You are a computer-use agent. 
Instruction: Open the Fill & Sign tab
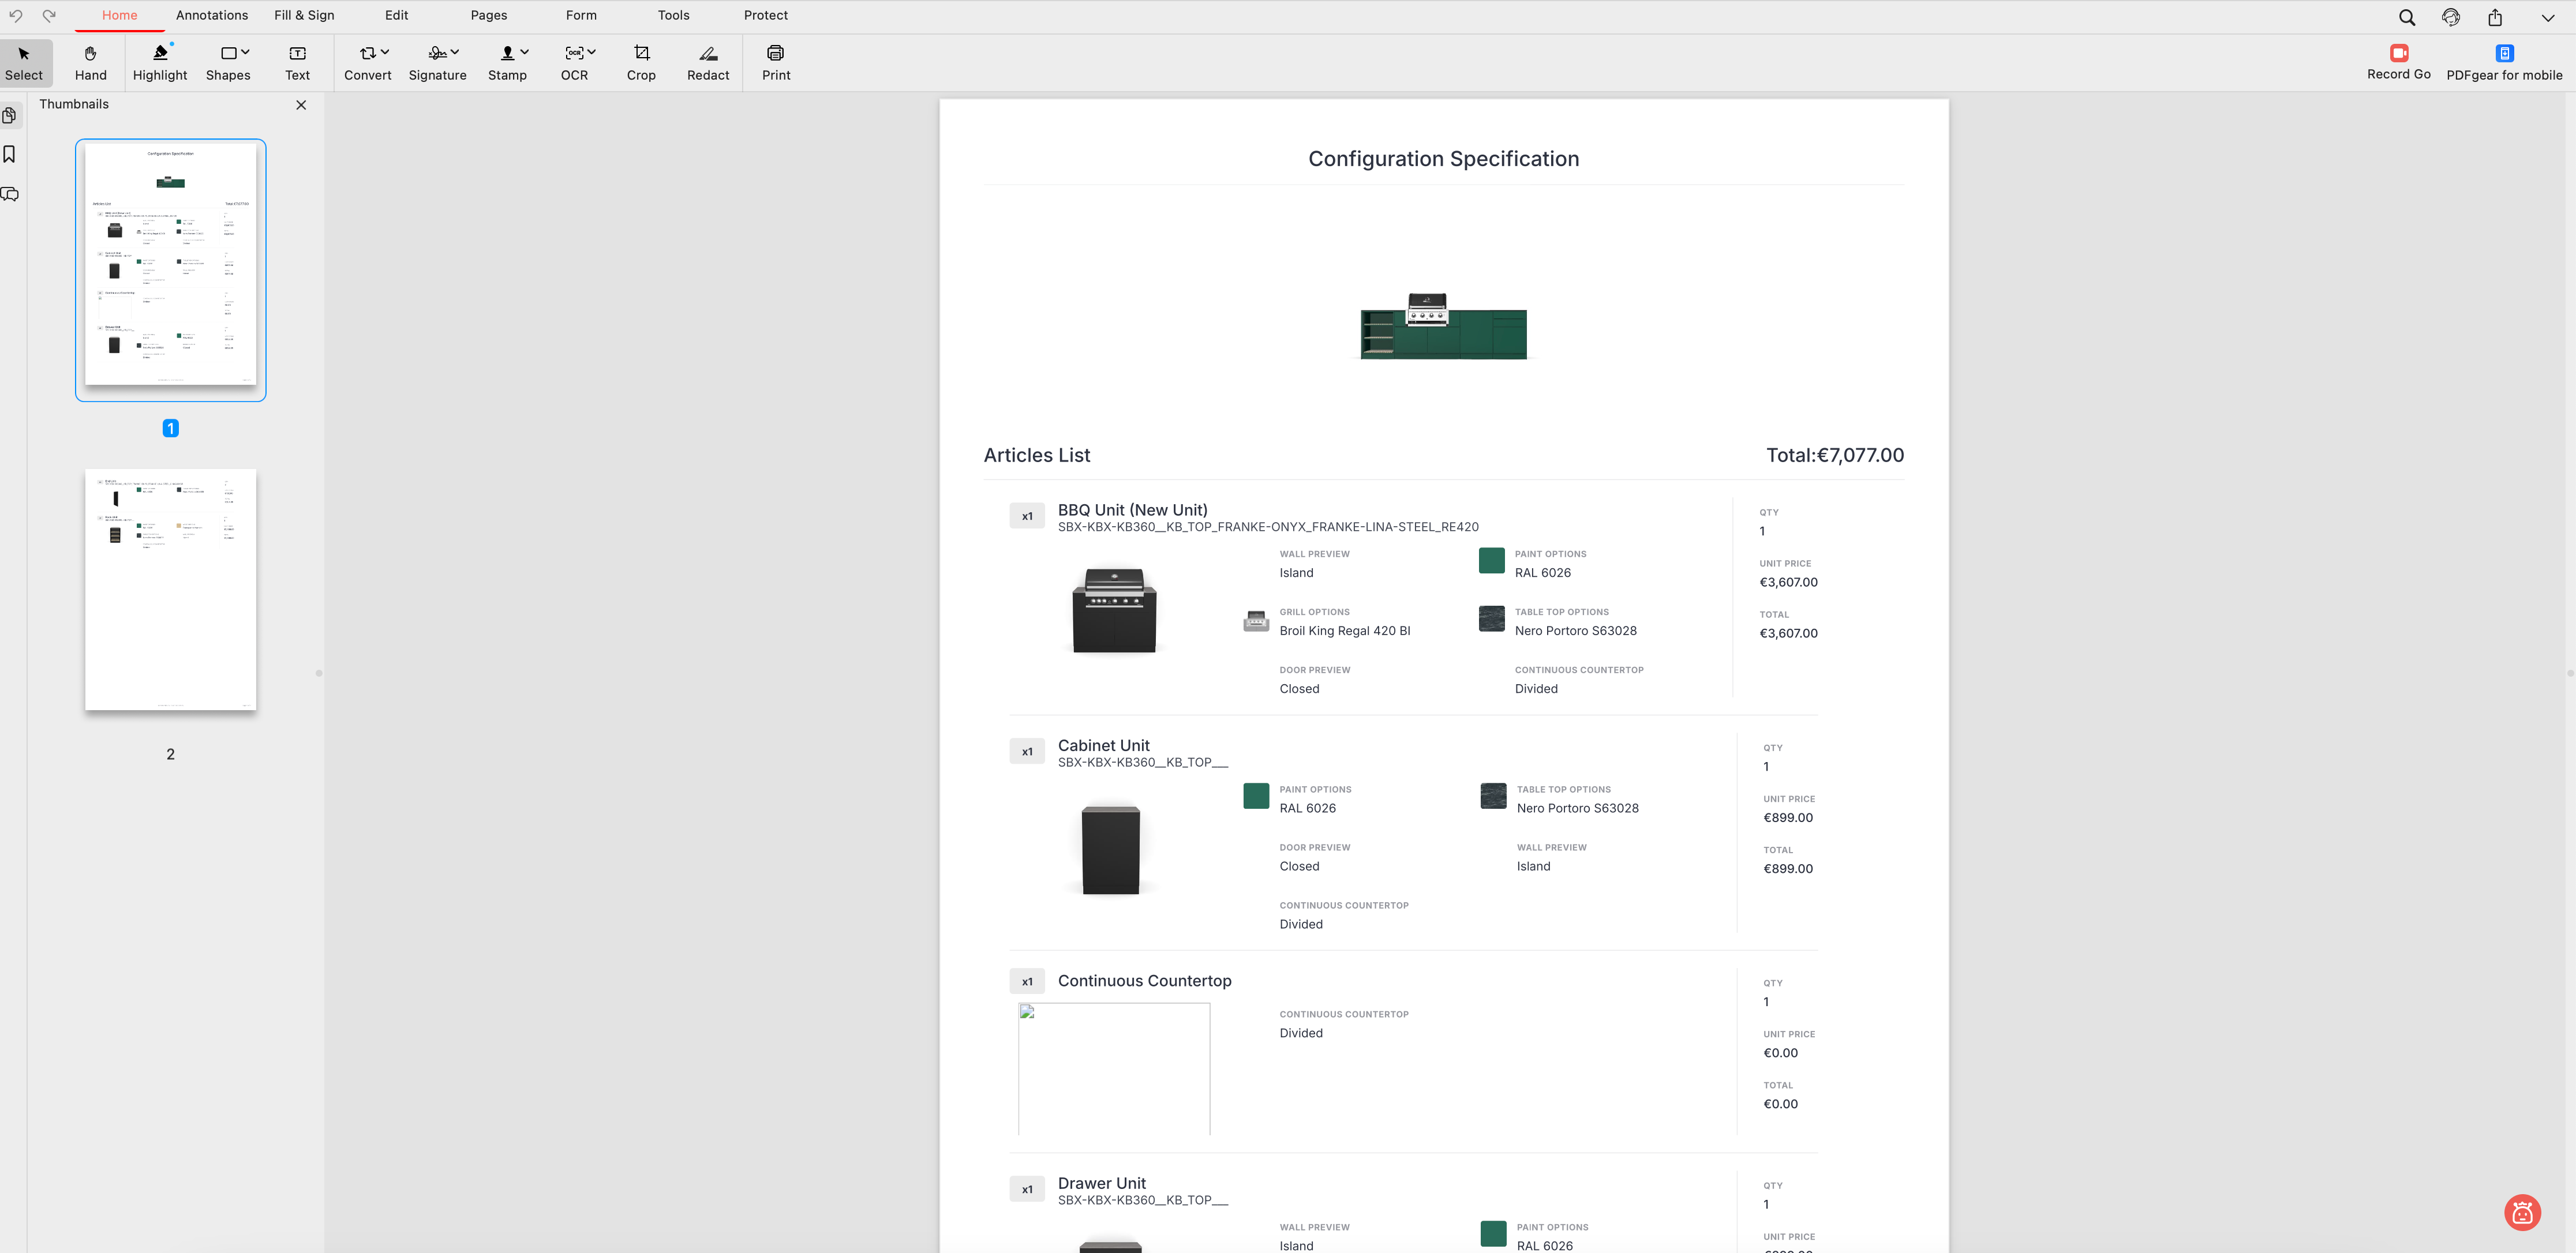[x=304, y=15]
